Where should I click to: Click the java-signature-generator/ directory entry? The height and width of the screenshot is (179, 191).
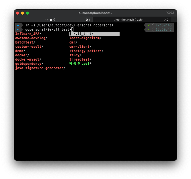(x=40, y=68)
